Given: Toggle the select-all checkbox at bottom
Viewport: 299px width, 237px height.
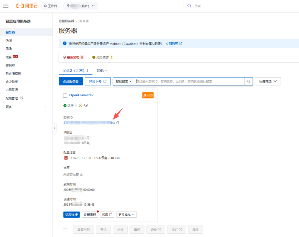Looking at the screenshot, I should (65, 230).
